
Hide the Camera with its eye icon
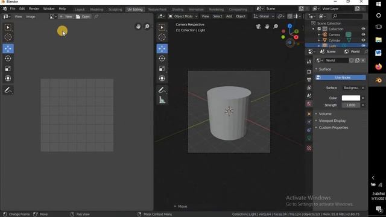click(x=363, y=34)
